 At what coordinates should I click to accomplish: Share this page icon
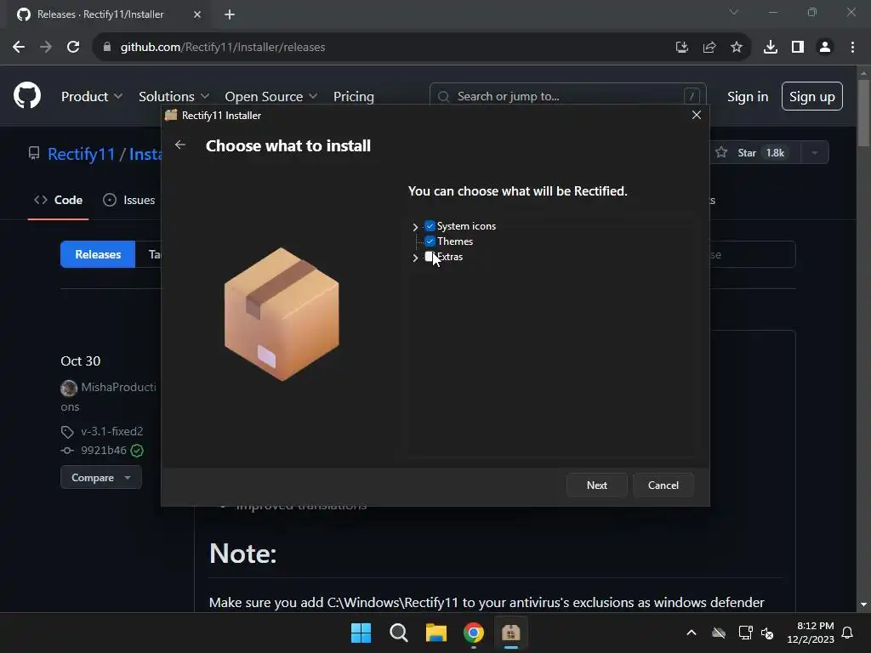pos(709,48)
